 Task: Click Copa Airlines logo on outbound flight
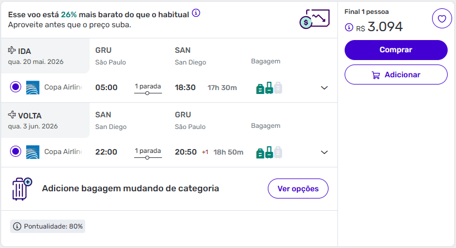click(33, 87)
